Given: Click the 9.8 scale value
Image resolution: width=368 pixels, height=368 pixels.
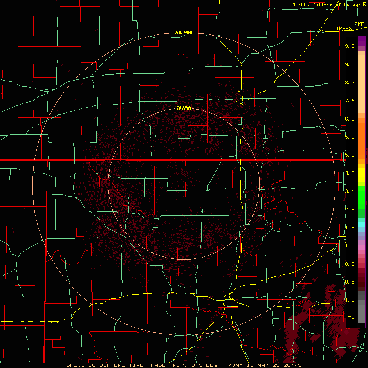Looking at the screenshot, I should point(350,46).
